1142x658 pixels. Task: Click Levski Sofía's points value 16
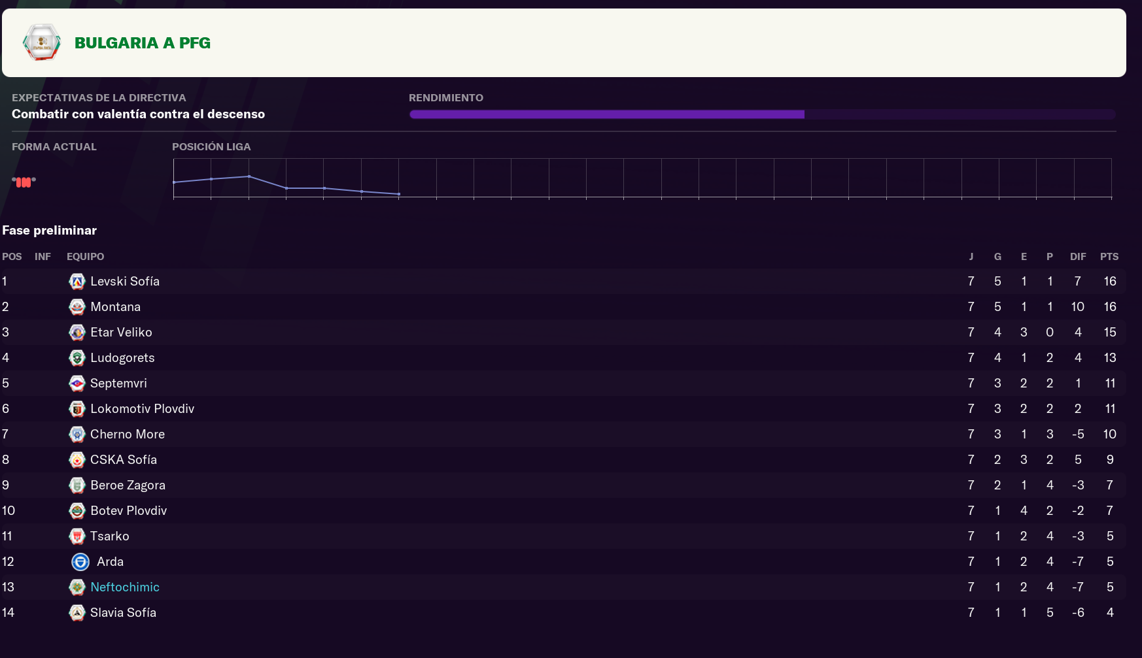[1110, 282]
